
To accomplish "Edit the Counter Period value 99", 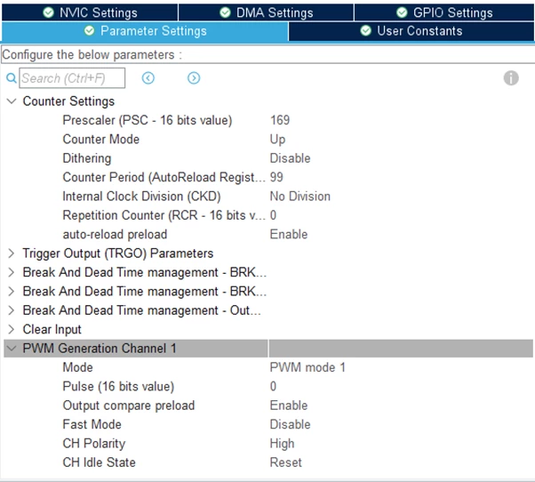I will pyautogui.click(x=276, y=177).
